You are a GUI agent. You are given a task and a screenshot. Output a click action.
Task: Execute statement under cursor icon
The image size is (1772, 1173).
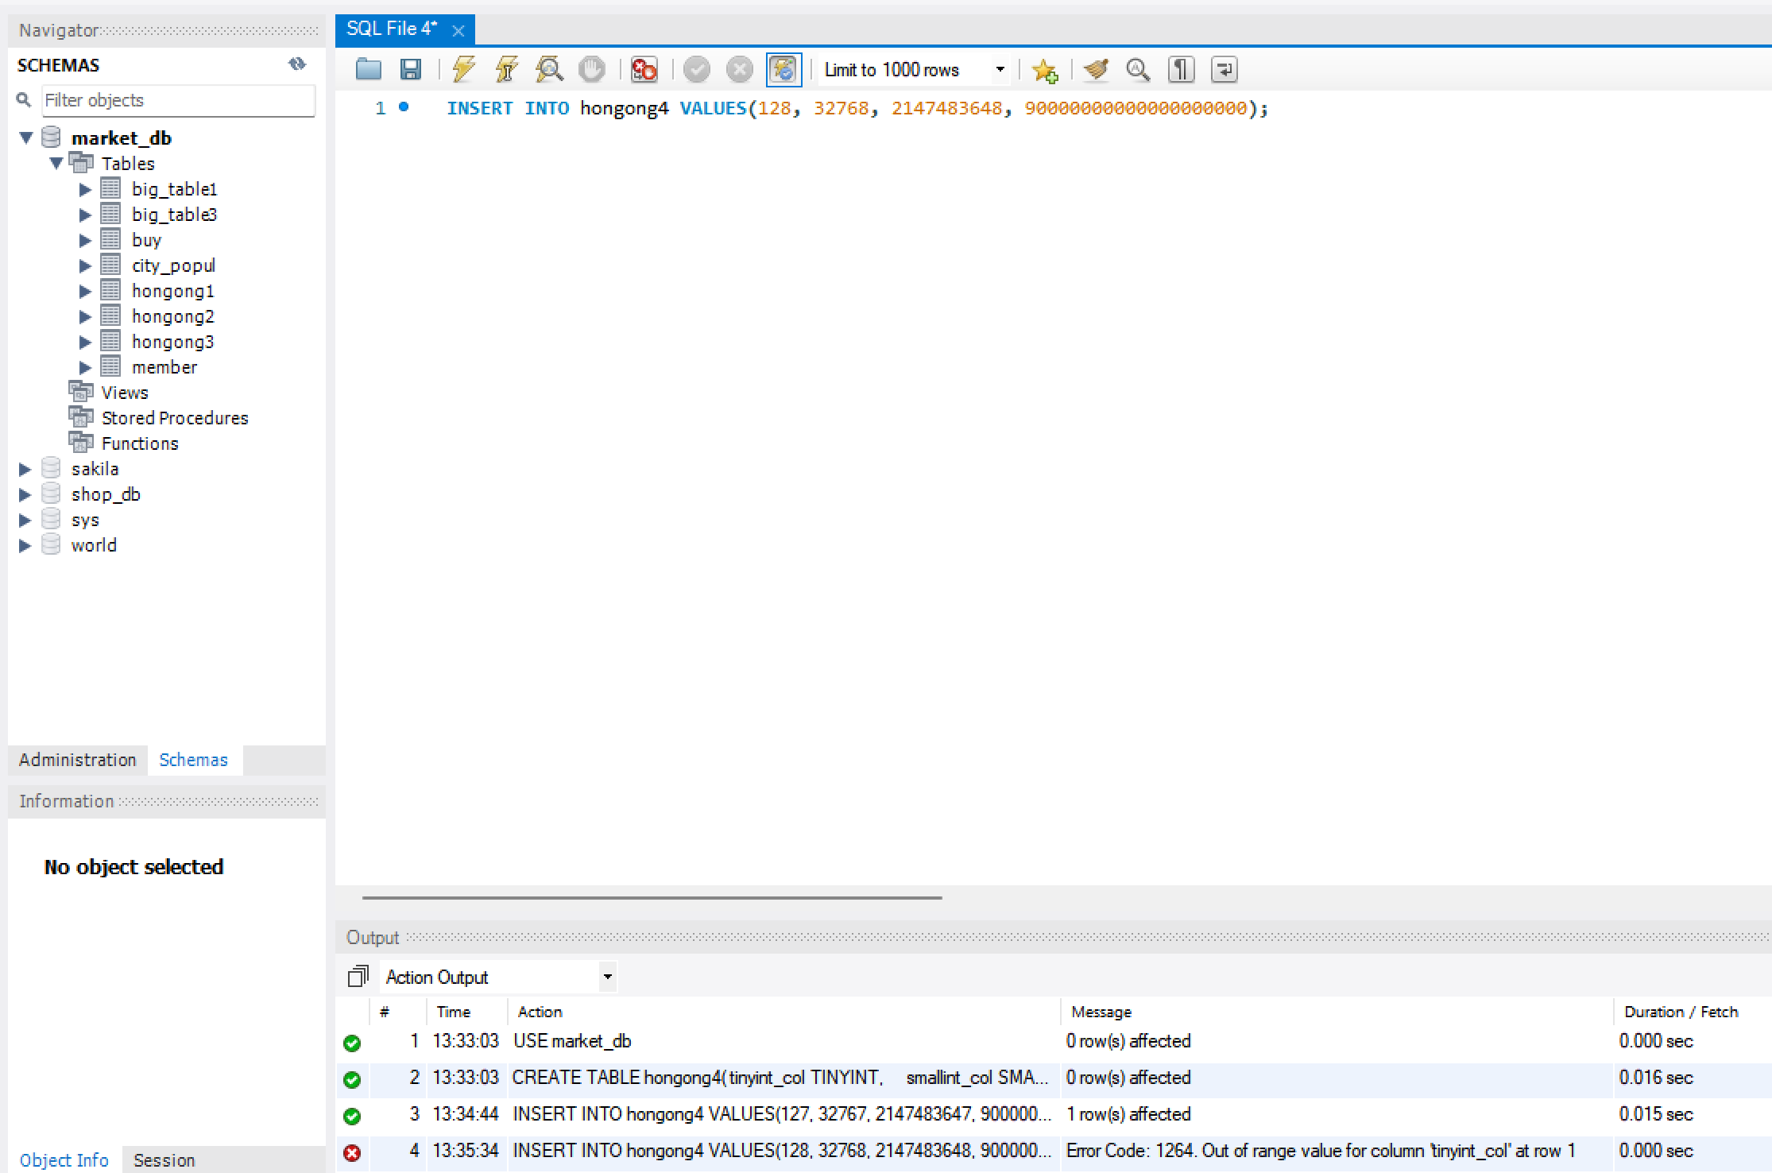click(506, 70)
